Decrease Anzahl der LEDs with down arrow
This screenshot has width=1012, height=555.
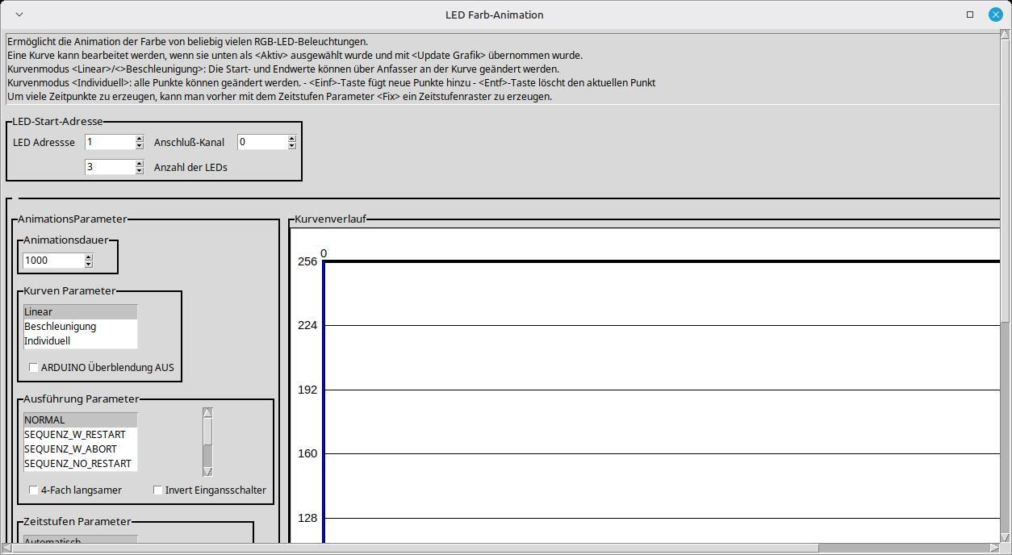click(x=139, y=171)
